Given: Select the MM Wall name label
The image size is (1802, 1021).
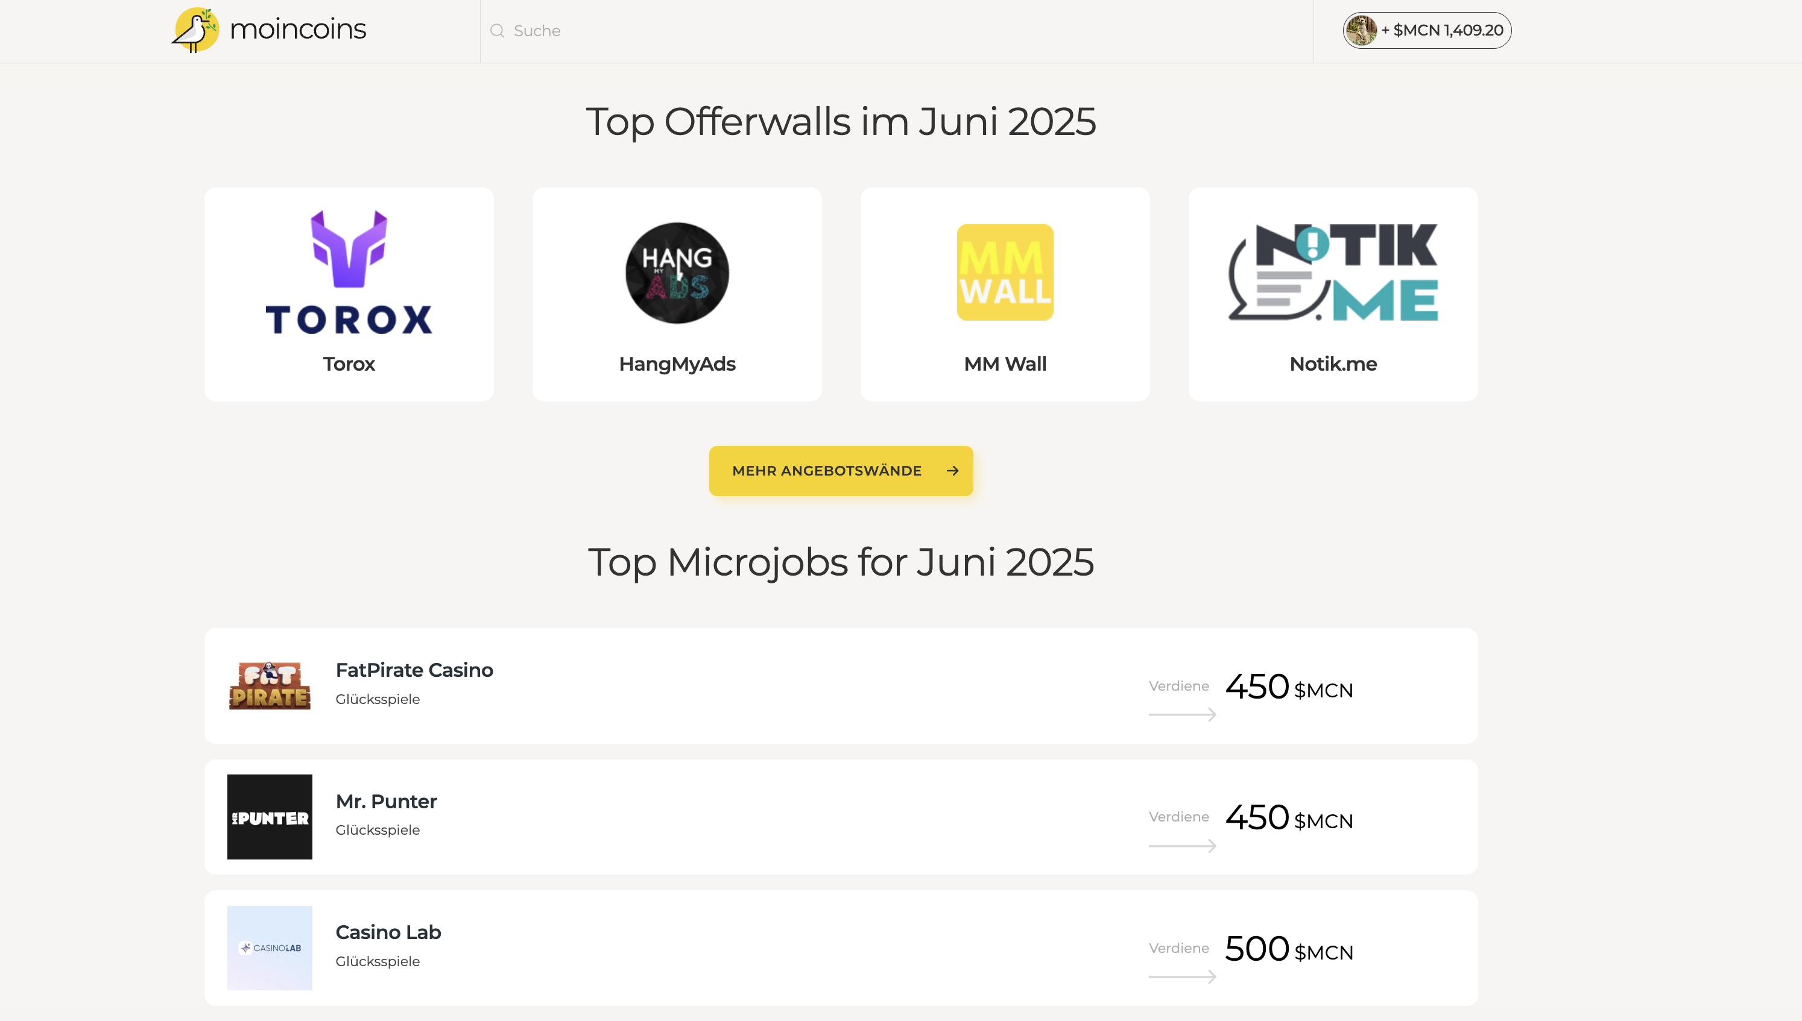Looking at the screenshot, I should (1005, 364).
